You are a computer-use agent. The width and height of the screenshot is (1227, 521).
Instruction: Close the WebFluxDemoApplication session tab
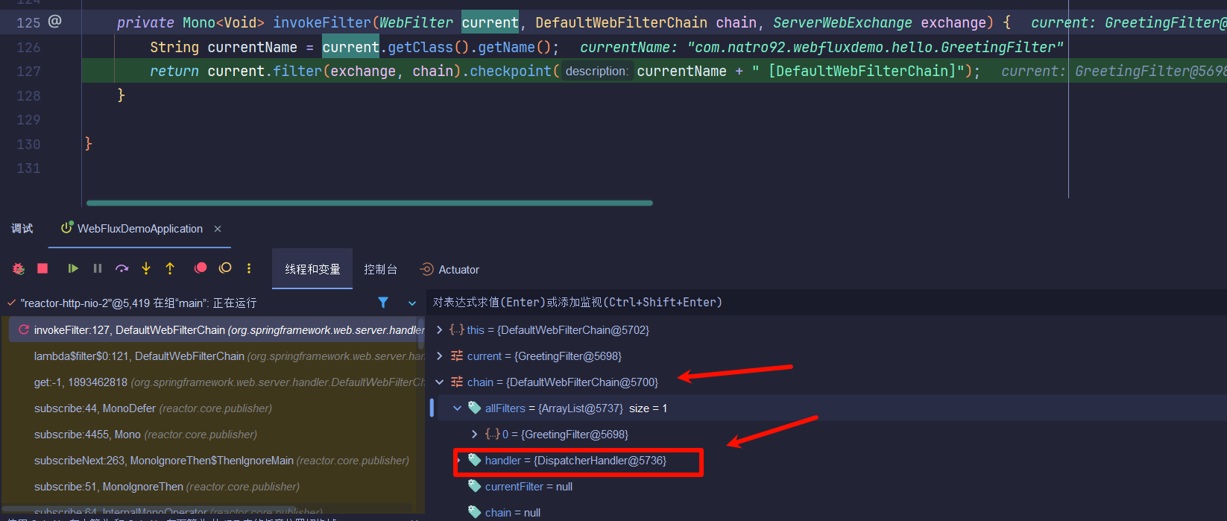218,229
